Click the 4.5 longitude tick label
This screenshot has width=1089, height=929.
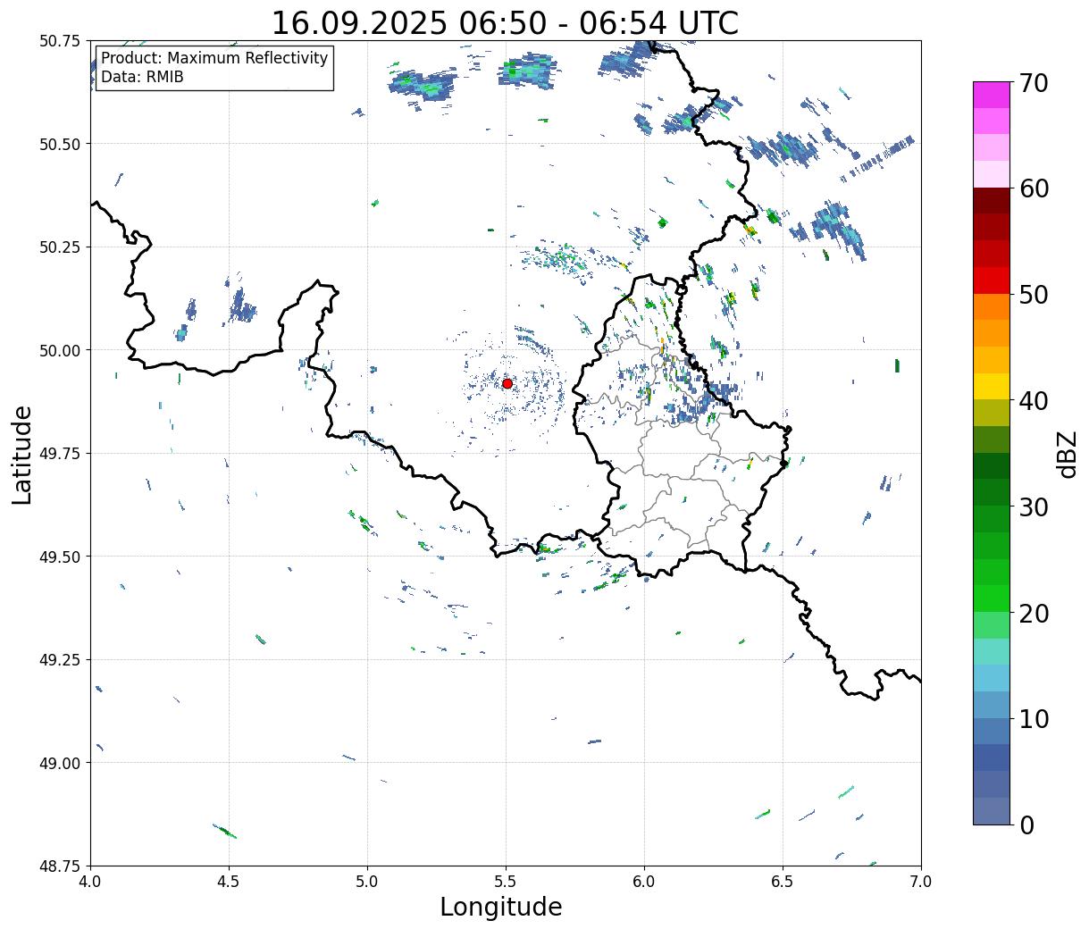pos(229,882)
